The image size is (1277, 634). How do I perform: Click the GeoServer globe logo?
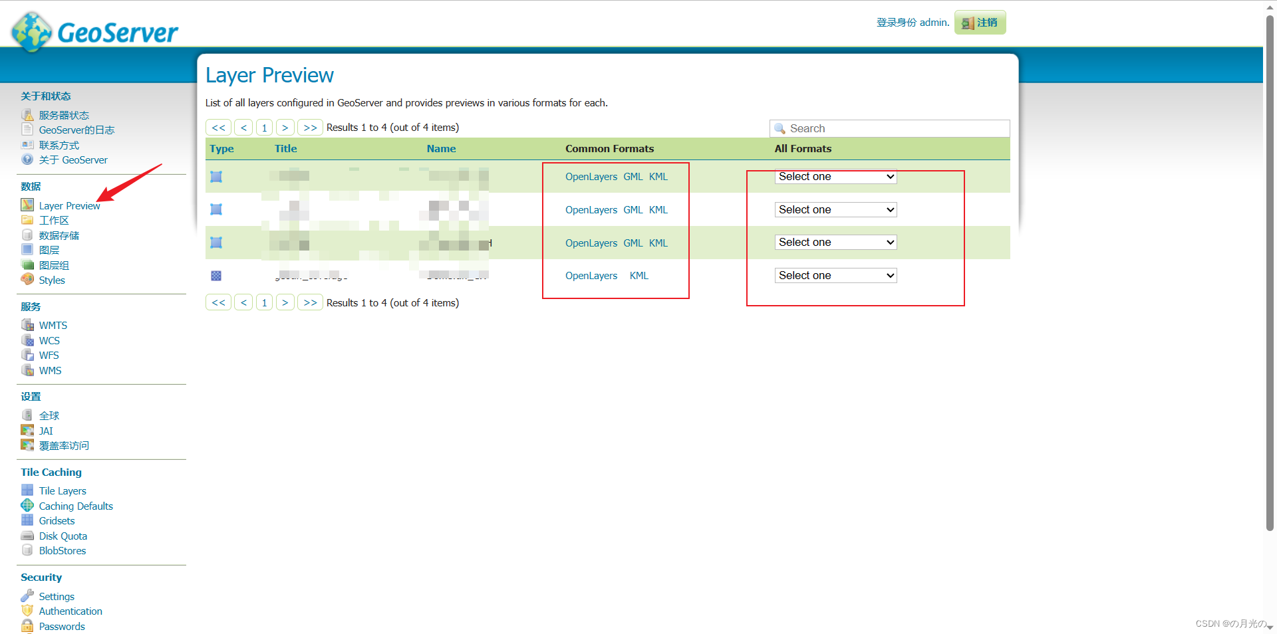[x=31, y=31]
